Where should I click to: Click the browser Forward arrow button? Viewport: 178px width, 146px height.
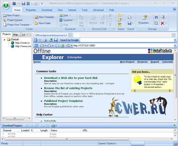tap(49, 46)
